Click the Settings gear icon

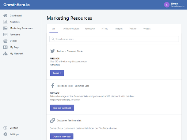[5, 134]
